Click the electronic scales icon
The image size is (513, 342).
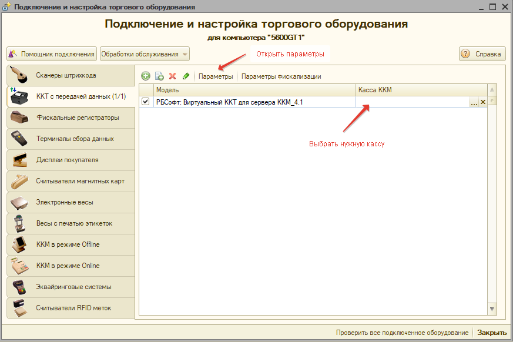pos(19,202)
